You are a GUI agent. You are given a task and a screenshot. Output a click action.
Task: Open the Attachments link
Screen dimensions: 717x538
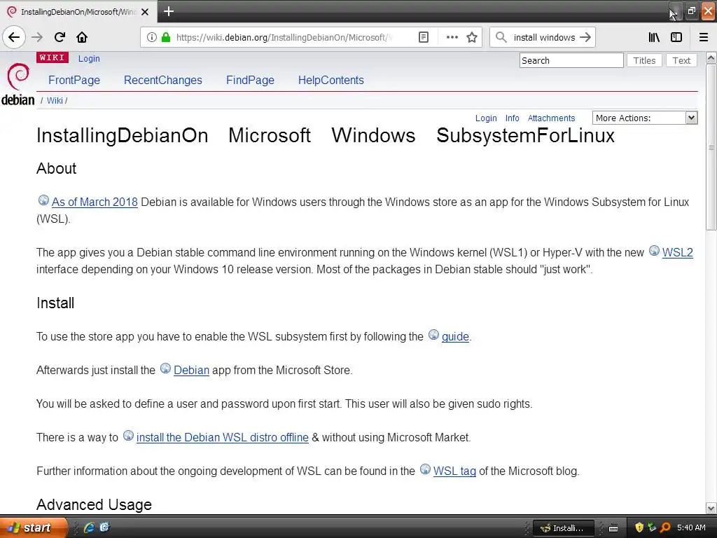coord(551,118)
